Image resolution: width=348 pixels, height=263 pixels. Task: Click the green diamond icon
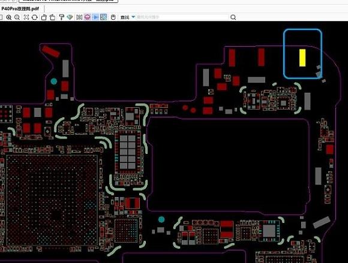pyautogui.click(x=70, y=17)
